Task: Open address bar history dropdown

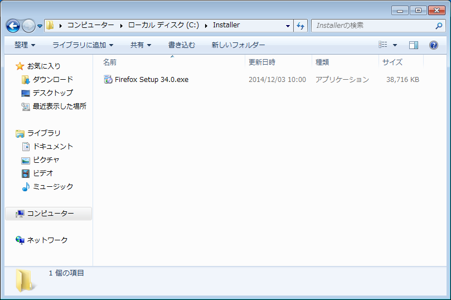Action: click(x=288, y=26)
